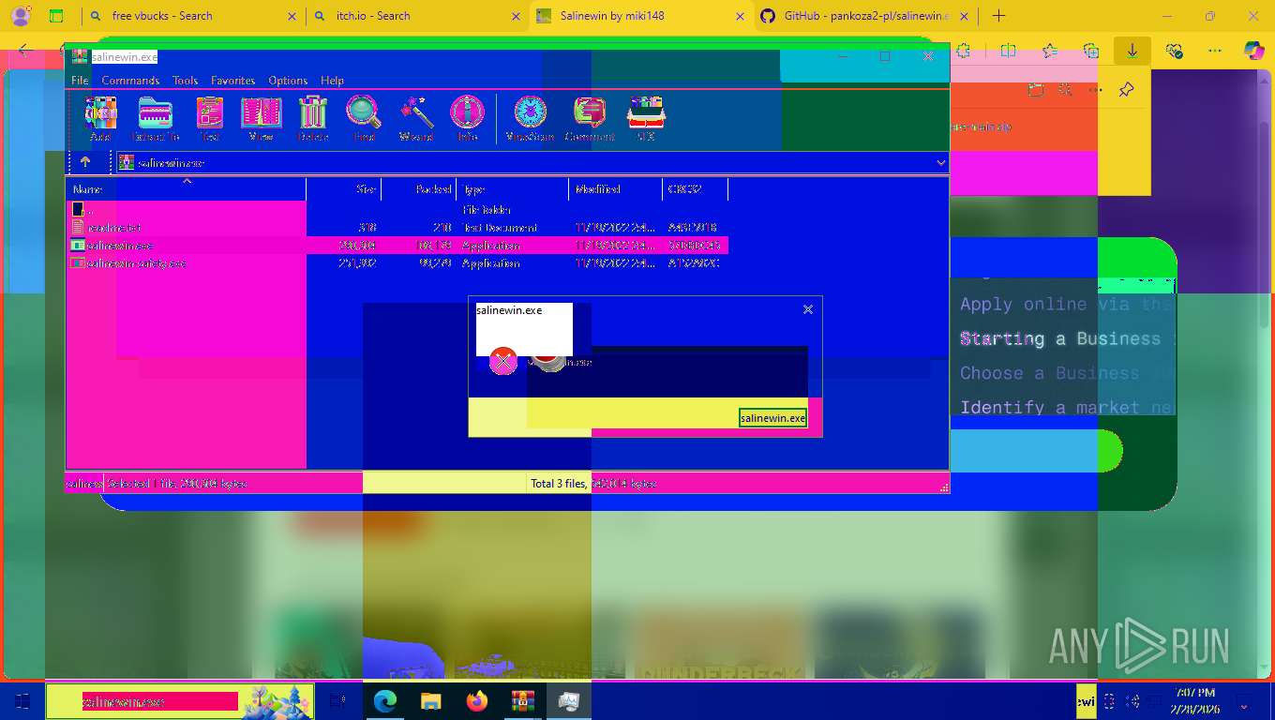Screen dimensions: 1275x720
Task: Open File Explorer from the taskbar
Action: point(430,701)
